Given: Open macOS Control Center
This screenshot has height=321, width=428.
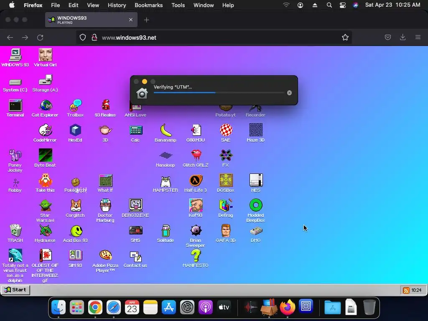Looking at the screenshot, I should (x=343, y=5).
